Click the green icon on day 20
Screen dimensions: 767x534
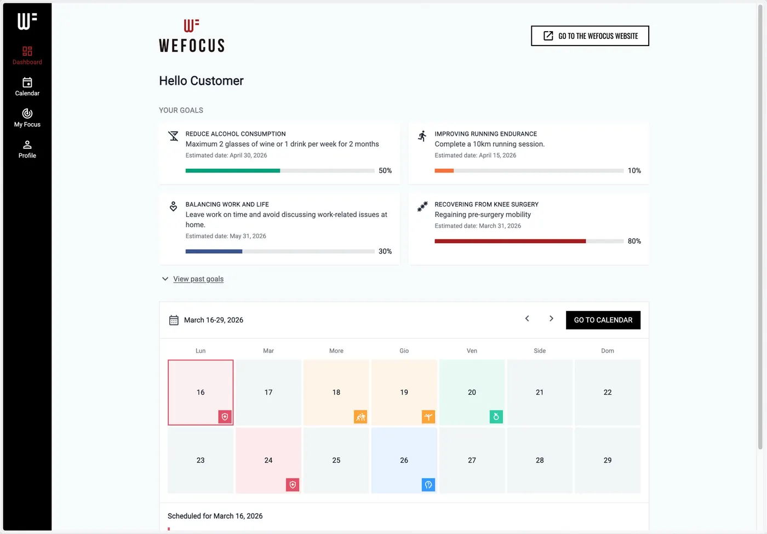496,417
